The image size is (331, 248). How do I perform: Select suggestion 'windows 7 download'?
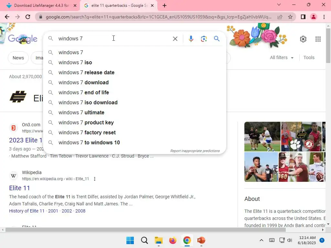(x=134, y=82)
